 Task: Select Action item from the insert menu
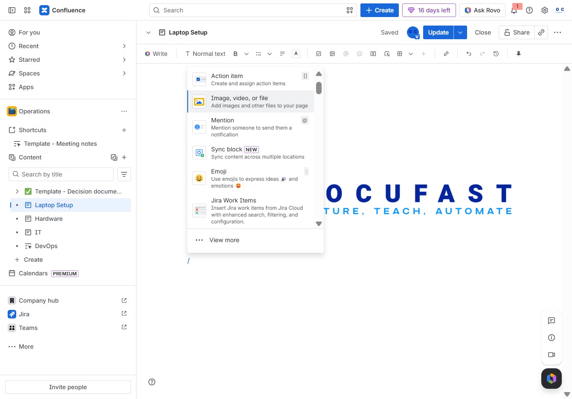pyautogui.click(x=251, y=79)
